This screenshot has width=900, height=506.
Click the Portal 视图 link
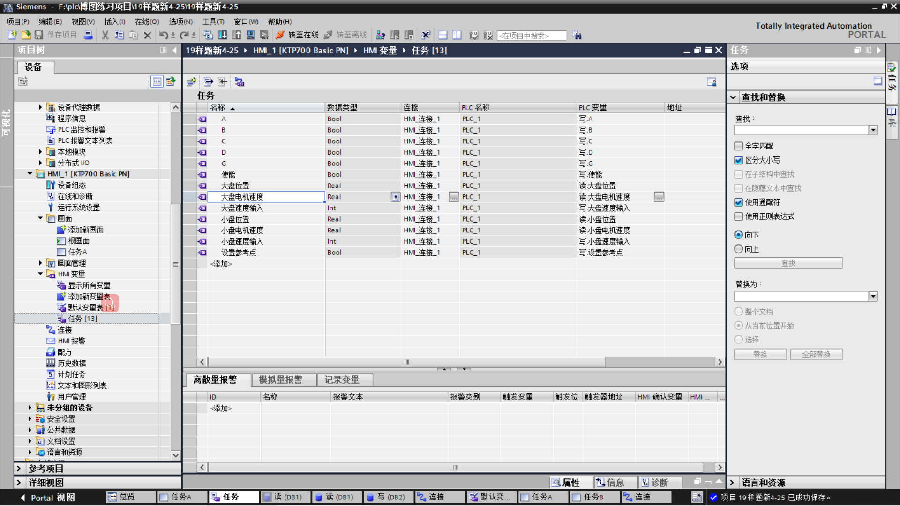pos(52,498)
